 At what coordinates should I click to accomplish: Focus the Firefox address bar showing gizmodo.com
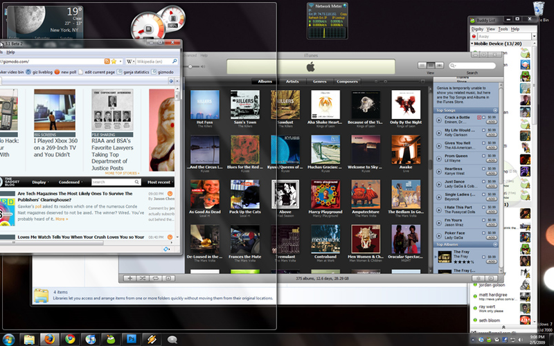pyautogui.click(x=51, y=62)
